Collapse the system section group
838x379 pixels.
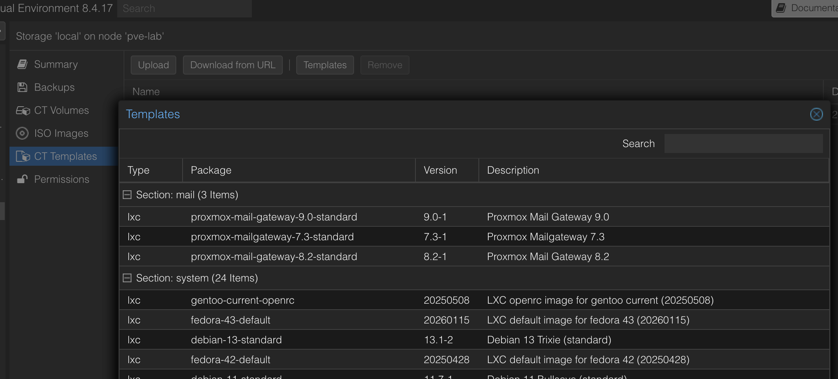pos(127,278)
